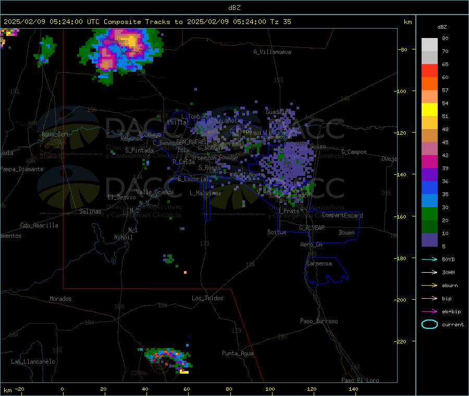Viewport: 469px width, 396px height.
Task: Click the '2200m' elevation label
Action: 139,373
